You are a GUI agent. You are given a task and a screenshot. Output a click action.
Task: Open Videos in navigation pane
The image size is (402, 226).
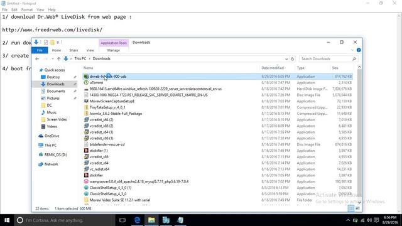click(x=52, y=127)
